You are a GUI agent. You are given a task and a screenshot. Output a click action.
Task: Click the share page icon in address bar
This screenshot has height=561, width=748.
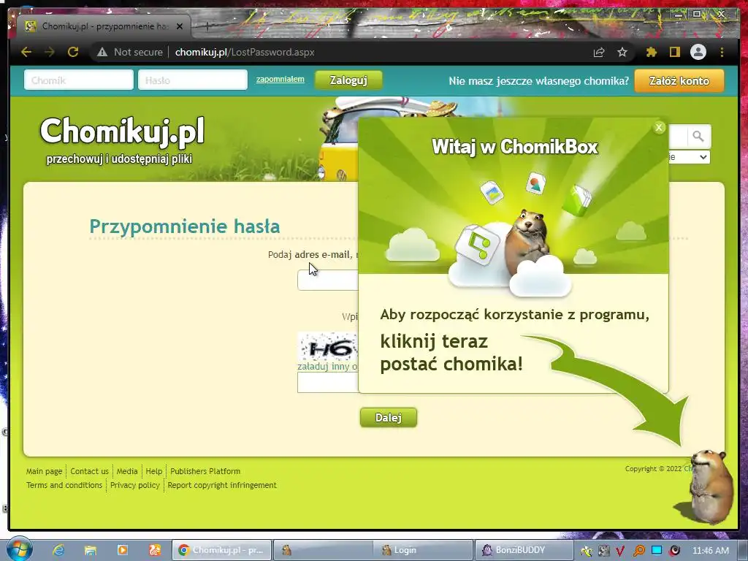tap(599, 52)
